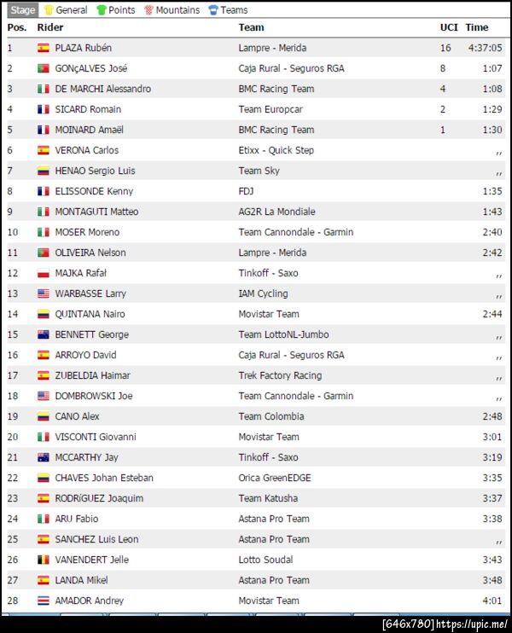The image size is (512, 633).
Task: Click the Polish flag beside MAJKA Rafał
Action: (44, 273)
